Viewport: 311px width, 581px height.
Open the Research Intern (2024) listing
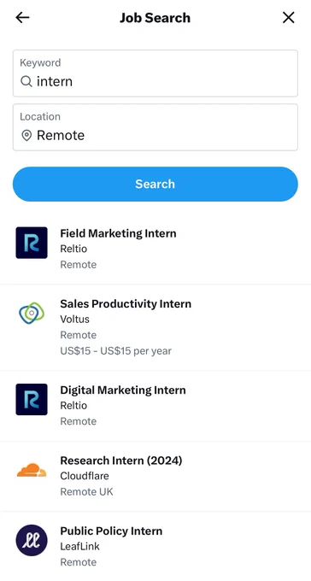pos(155,476)
